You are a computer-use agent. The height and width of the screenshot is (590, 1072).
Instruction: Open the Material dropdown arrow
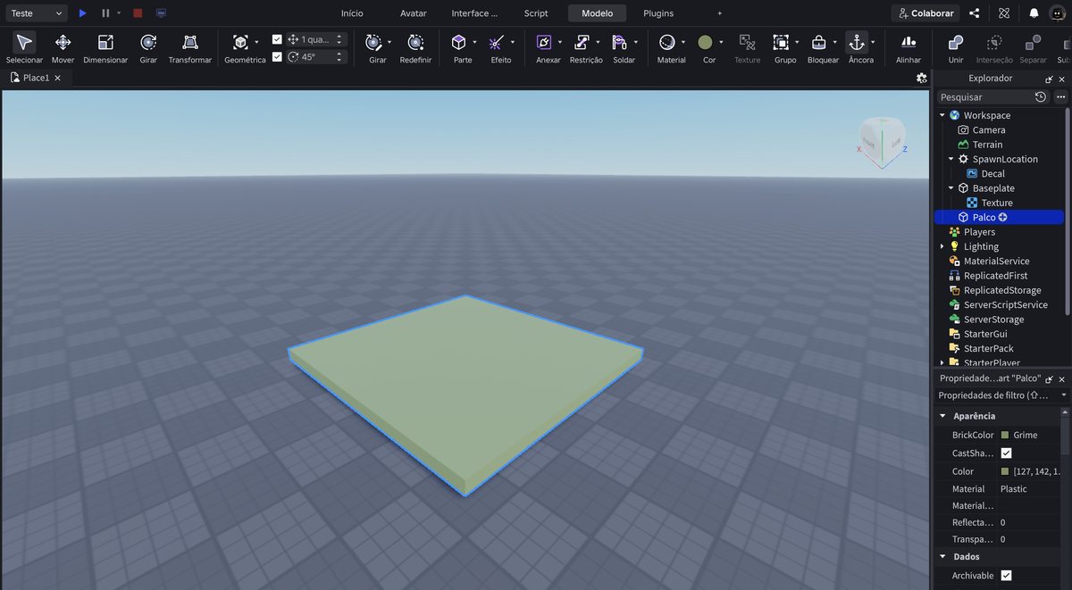coord(683,42)
